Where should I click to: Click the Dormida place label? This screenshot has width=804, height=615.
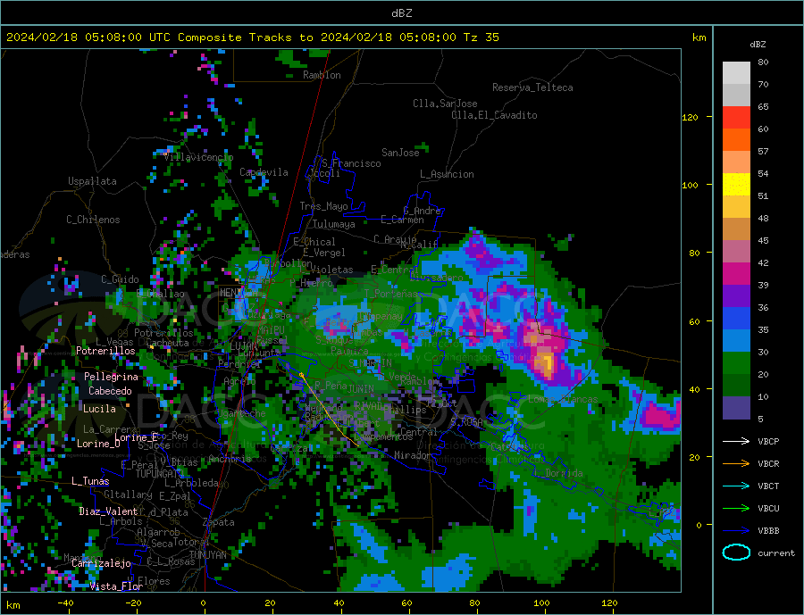pyautogui.click(x=564, y=473)
